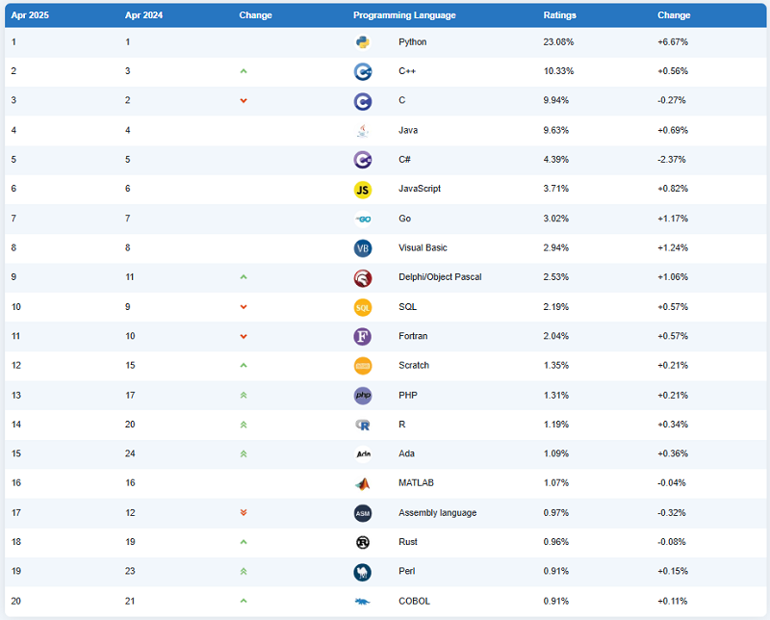
Task: Click the Delphi/Object Pascal helmet icon
Action: [363, 277]
